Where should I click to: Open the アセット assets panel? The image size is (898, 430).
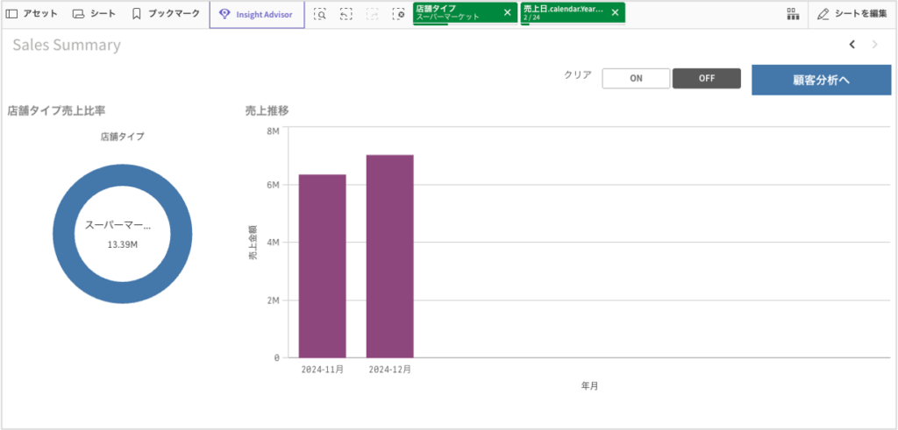pos(32,14)
